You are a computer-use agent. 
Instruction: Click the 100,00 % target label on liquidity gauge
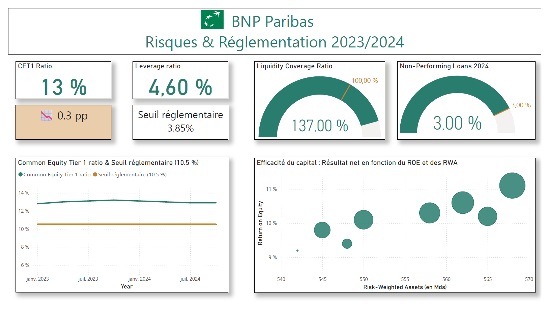pyautogui.click(x=364, y=81)
